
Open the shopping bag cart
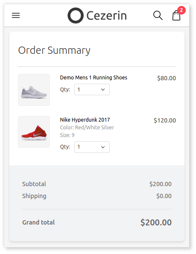click(x=176, y=15)
